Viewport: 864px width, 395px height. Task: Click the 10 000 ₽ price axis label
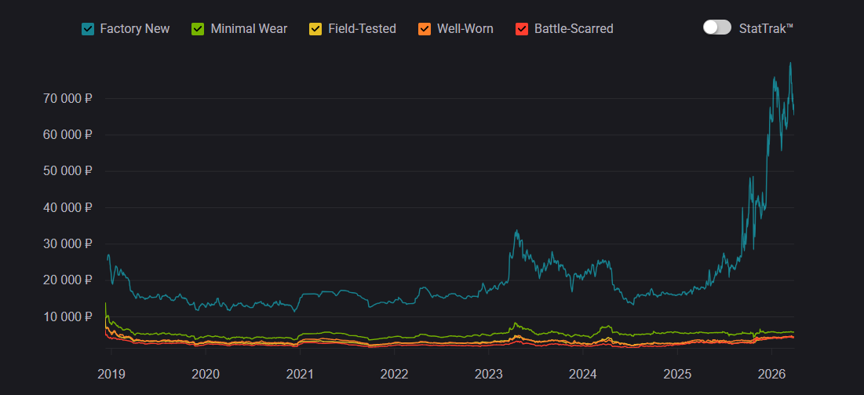point(67,316)
